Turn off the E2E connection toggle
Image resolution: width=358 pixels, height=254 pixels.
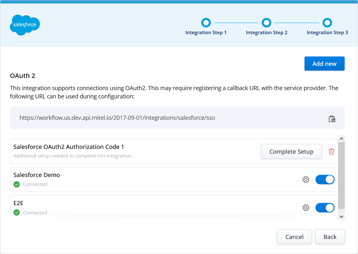[325, 208]
